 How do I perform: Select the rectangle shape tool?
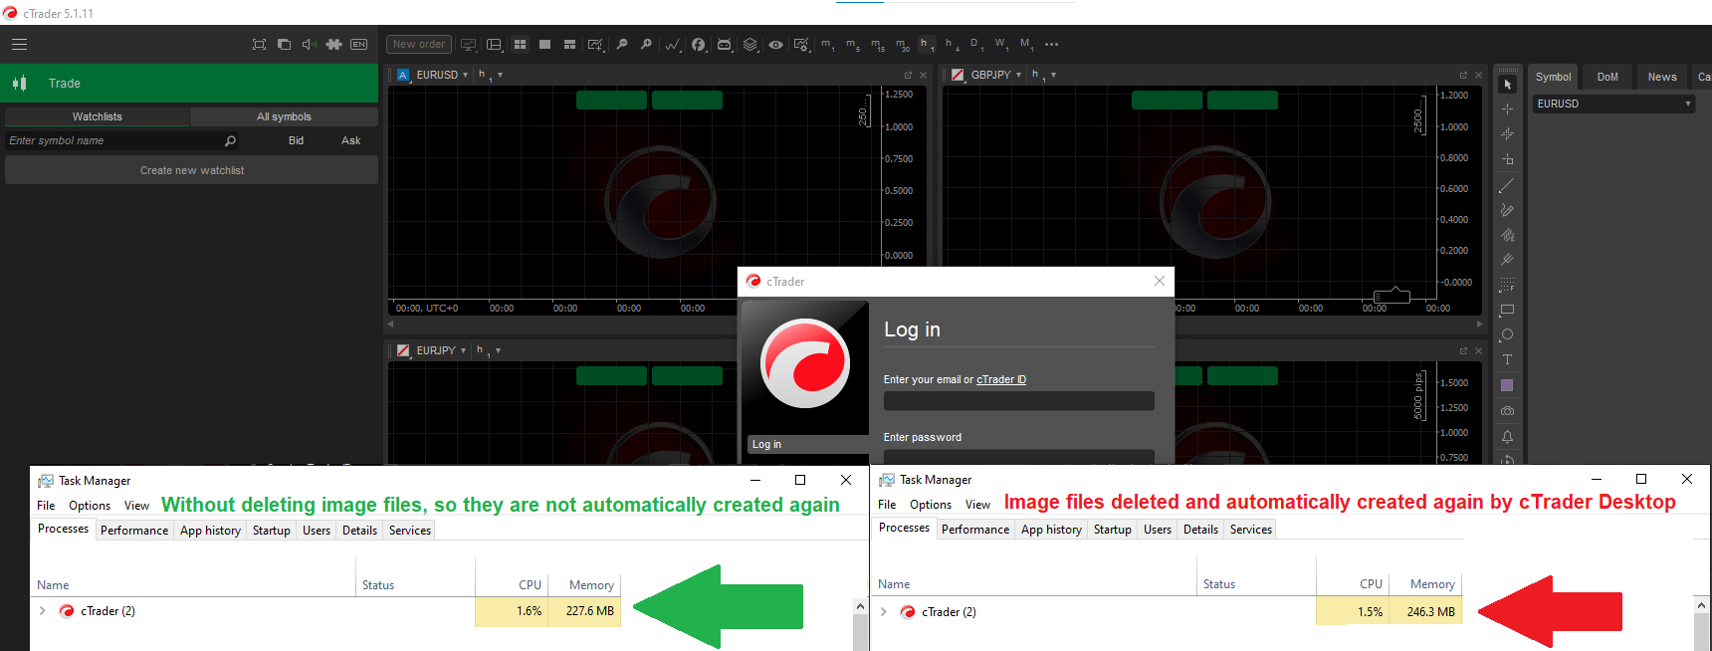(1507, 310)
